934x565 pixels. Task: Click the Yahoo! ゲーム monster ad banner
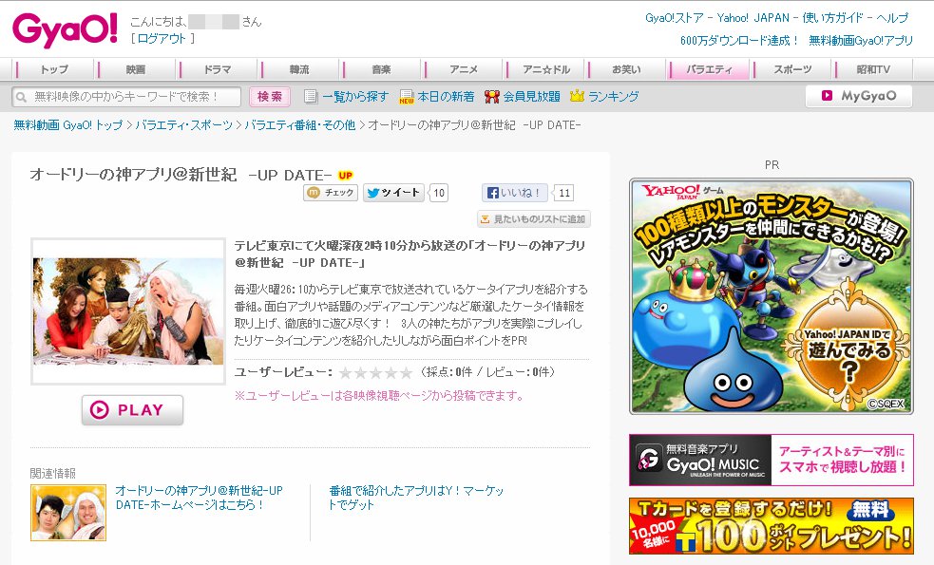(772, 296)
